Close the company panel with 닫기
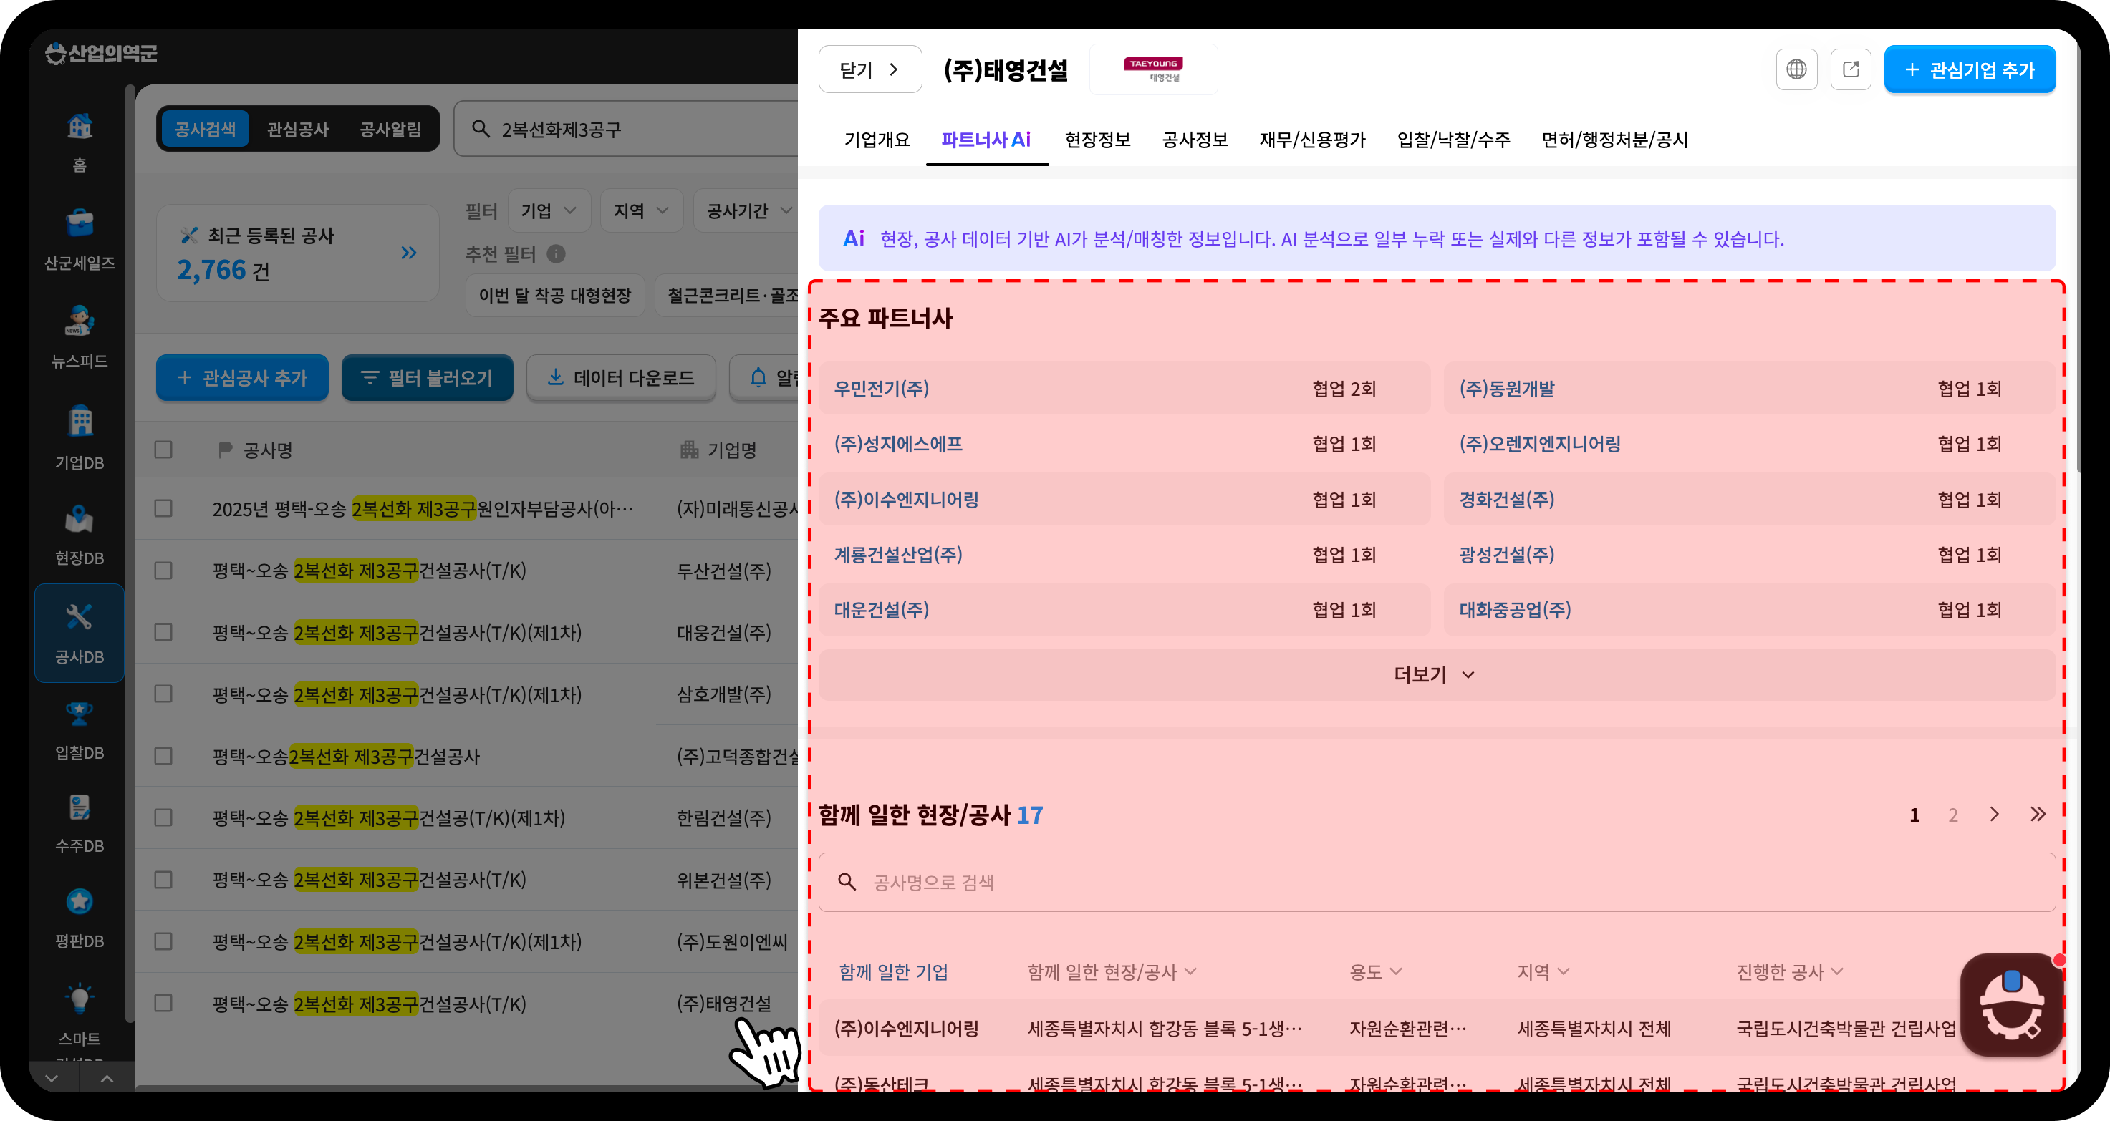Screen dimensions: 2110x1121 click(870, 69)
